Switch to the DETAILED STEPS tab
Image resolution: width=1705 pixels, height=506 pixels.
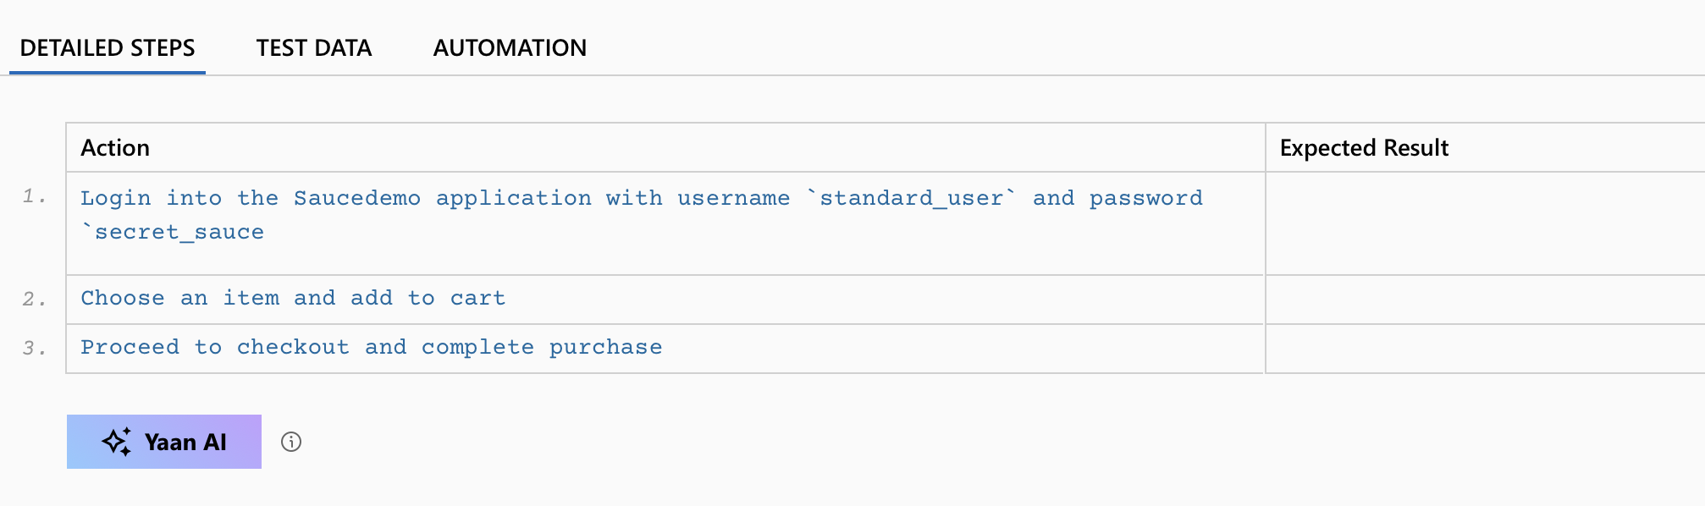pyautogui.click(x=108, y=48)
